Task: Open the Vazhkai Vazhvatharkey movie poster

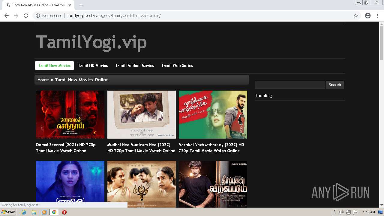Action: [x=213, y=115]
